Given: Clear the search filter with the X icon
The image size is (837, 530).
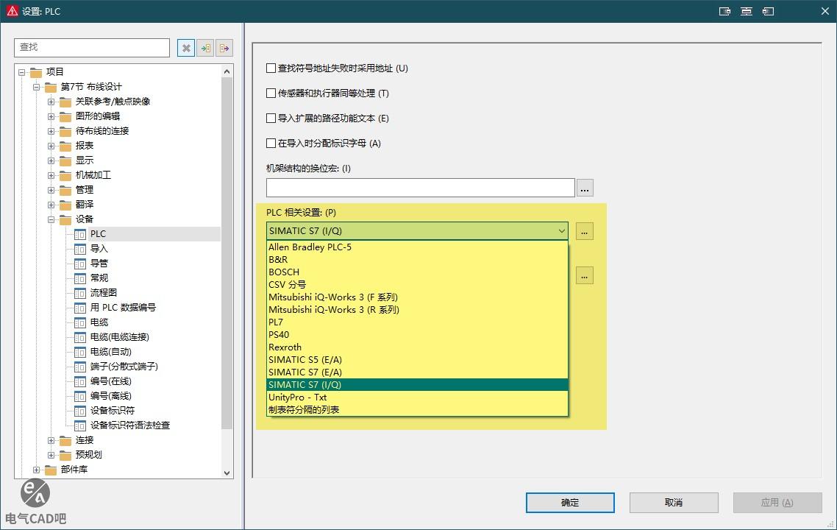Looking at the screenshot, I should tap(186, 48).
